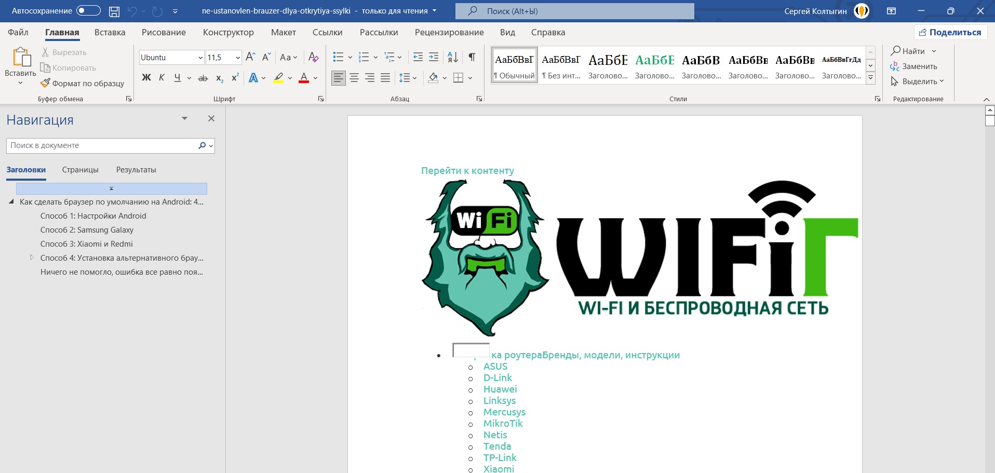Open the Quick Access Toolbar customize dropdown
The width and height of the screenshot is (995, 473).
click(x=175, y=11)
